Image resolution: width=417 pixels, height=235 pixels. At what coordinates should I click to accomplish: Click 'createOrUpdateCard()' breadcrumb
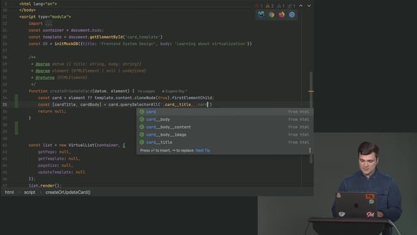coord(68,192)
